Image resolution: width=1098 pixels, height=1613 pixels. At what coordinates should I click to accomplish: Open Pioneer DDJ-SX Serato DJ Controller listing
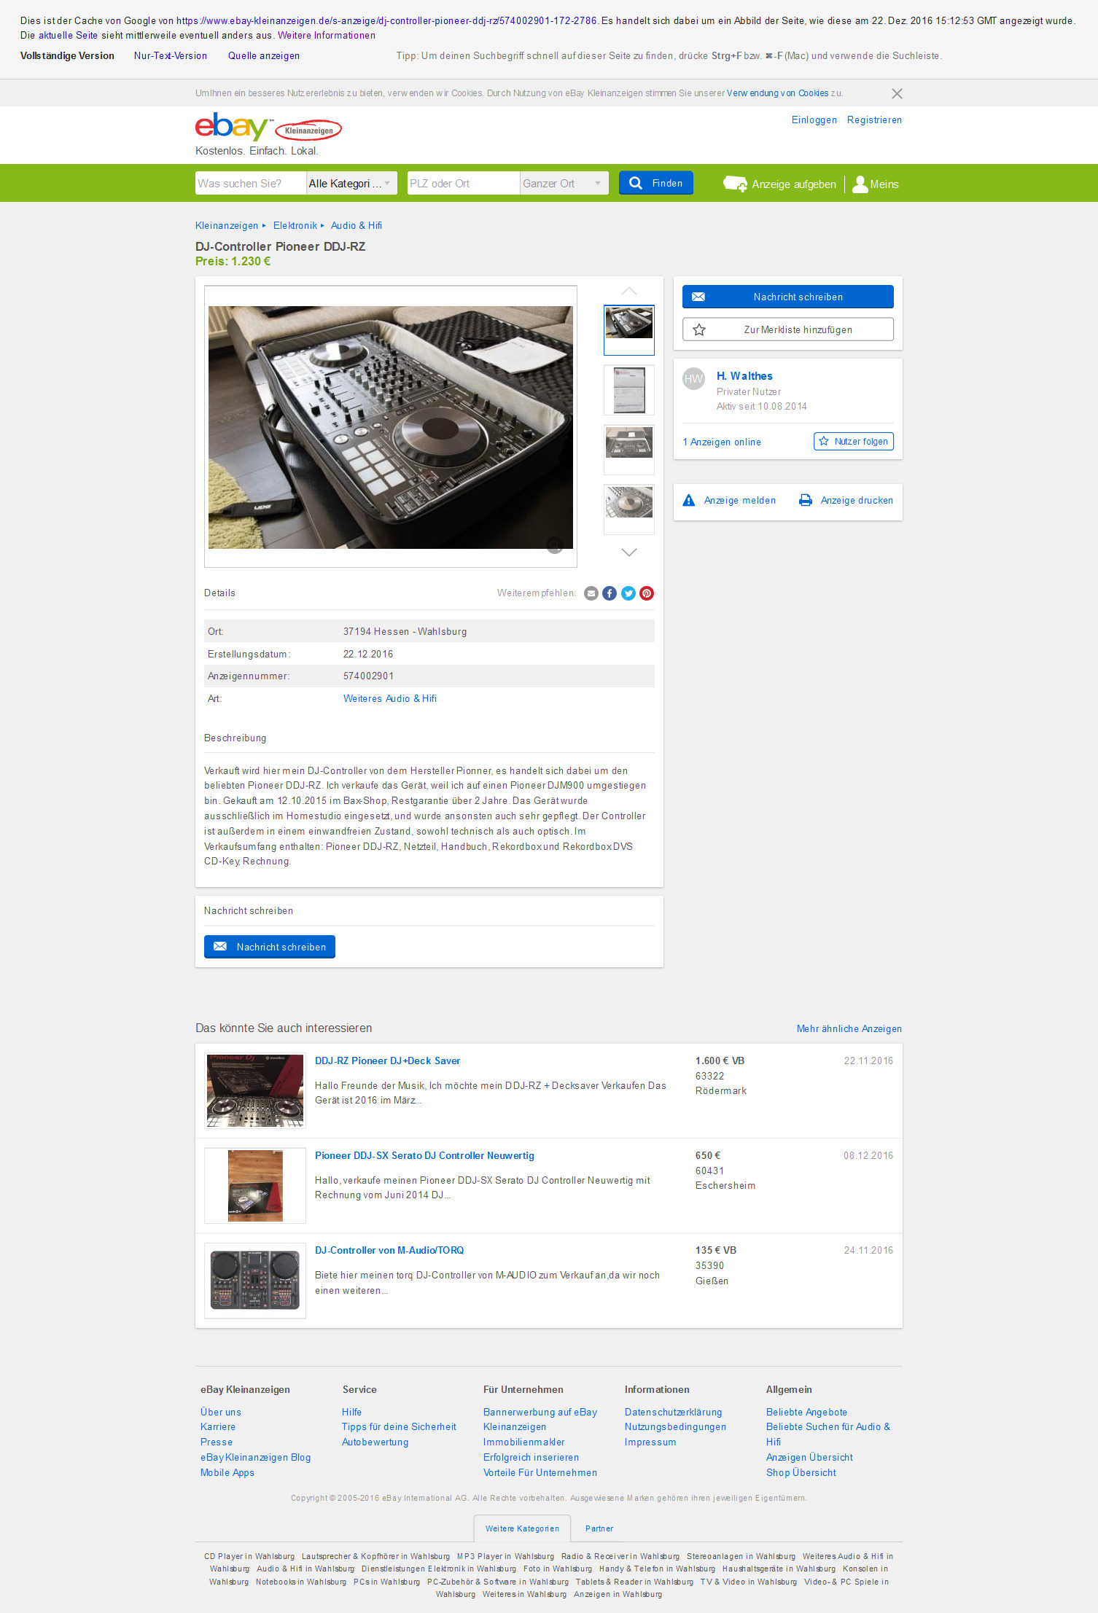click(424, 1156)
